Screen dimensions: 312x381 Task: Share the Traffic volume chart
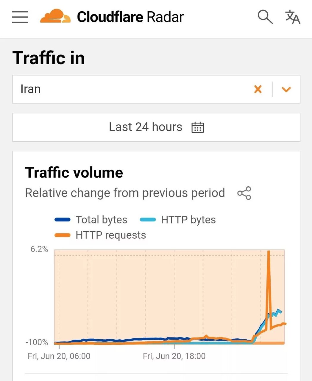(x=244, y=193)
